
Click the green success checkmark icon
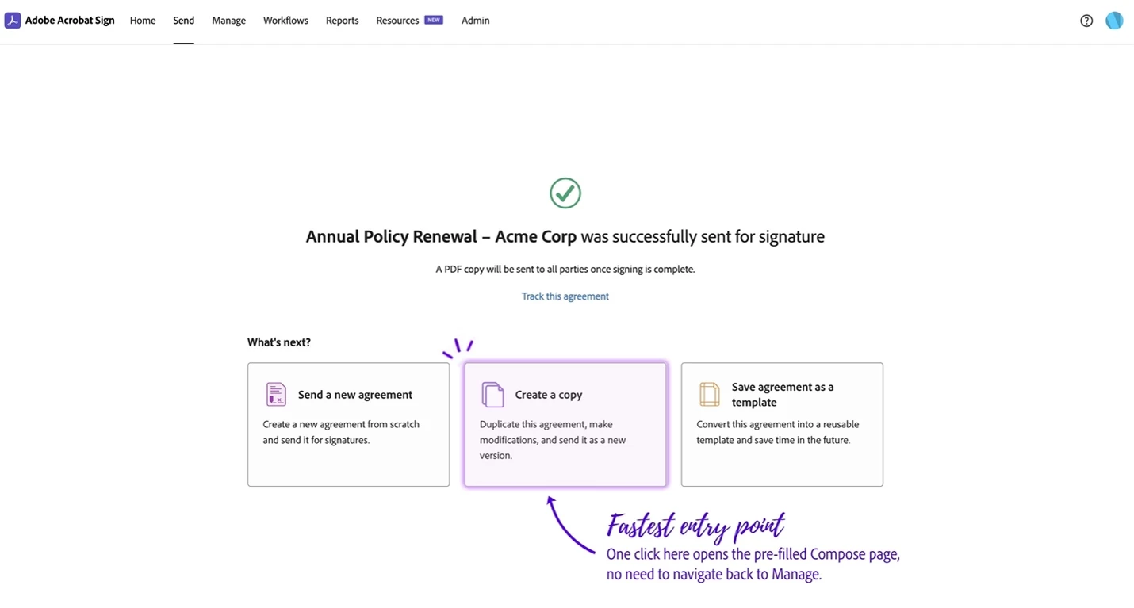565,193
